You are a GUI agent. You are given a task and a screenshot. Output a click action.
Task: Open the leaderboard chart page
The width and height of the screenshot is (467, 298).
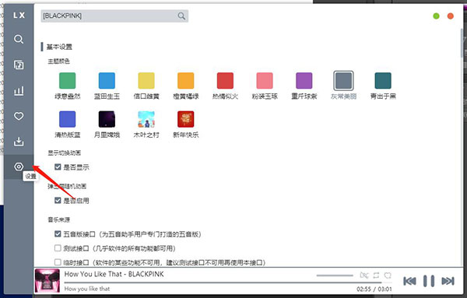pos(19,90)
